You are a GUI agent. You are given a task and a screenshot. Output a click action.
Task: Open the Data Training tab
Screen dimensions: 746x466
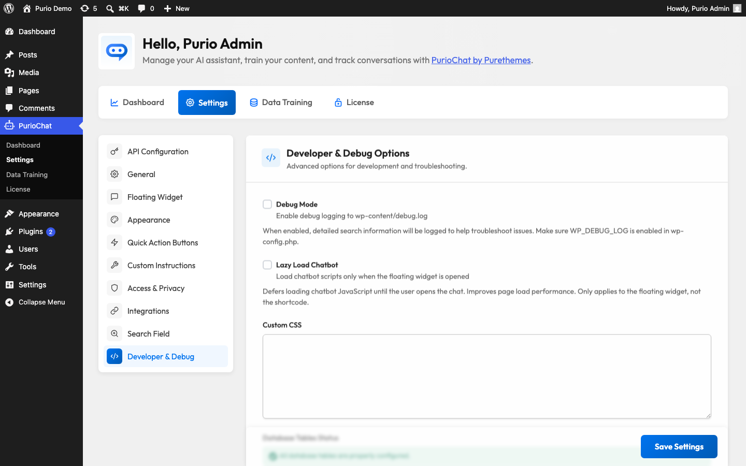click(281, 103)
